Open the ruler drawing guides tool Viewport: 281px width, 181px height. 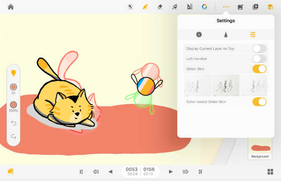190,7
